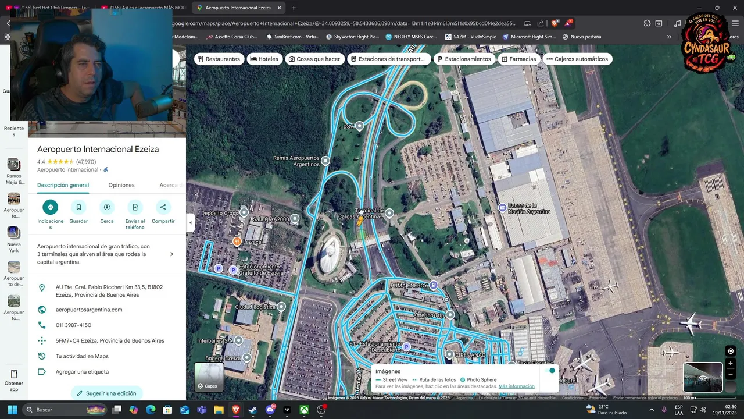The height and width of the screenshot is (419, 744).
Task: Open the Nueva York recent item
Action: pos(14,239)
